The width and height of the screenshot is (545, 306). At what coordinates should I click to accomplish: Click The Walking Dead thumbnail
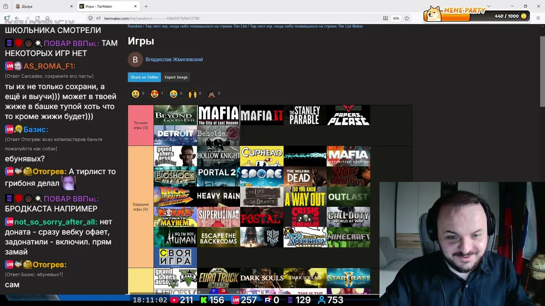pyautogui.click(x=305, y=176)
